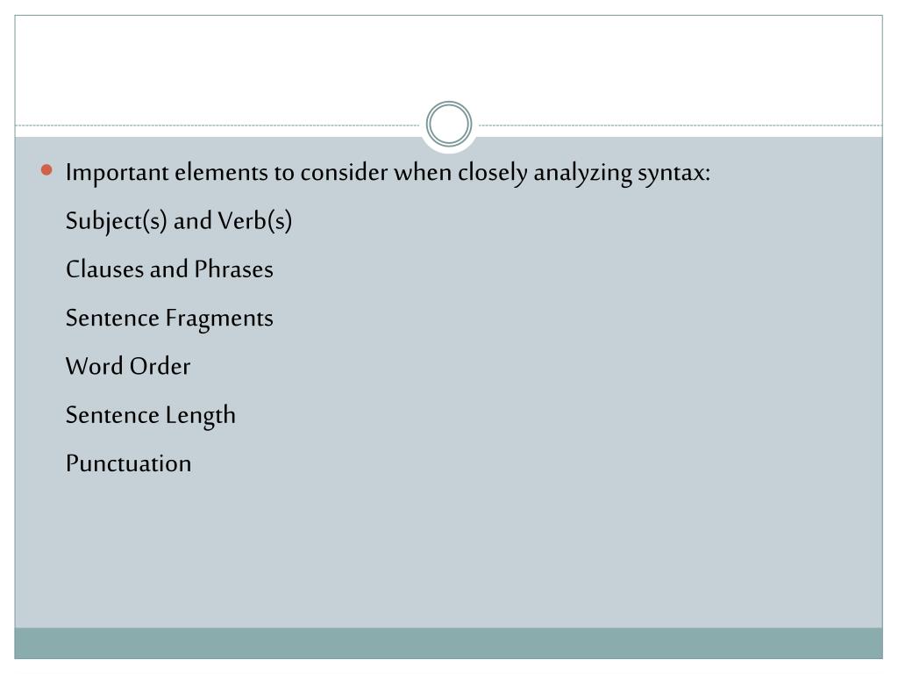The width and height of the screenshot is (898, 674).
Task: Click the 'Word Order' text line
Action: [x=128, y=367]
